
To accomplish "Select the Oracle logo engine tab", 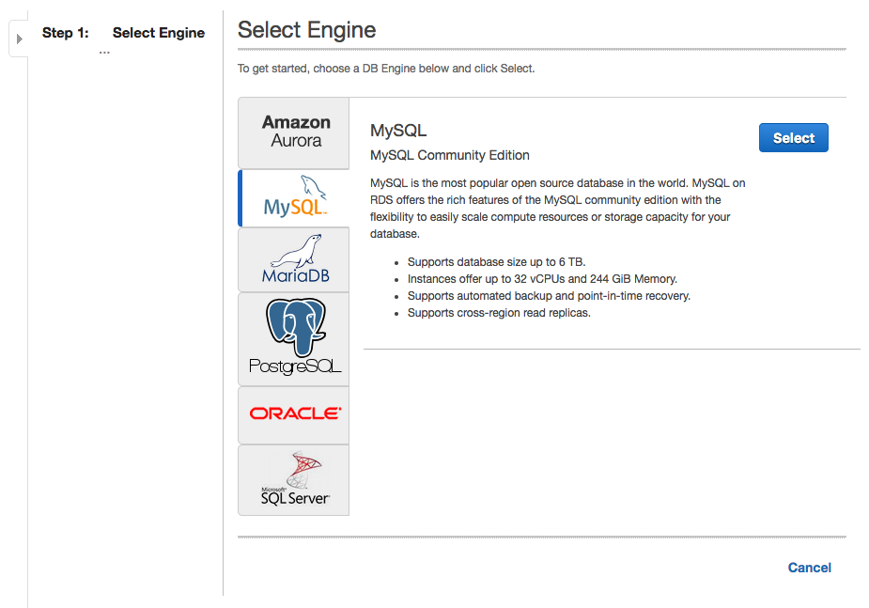I will [x=294, y=415].
